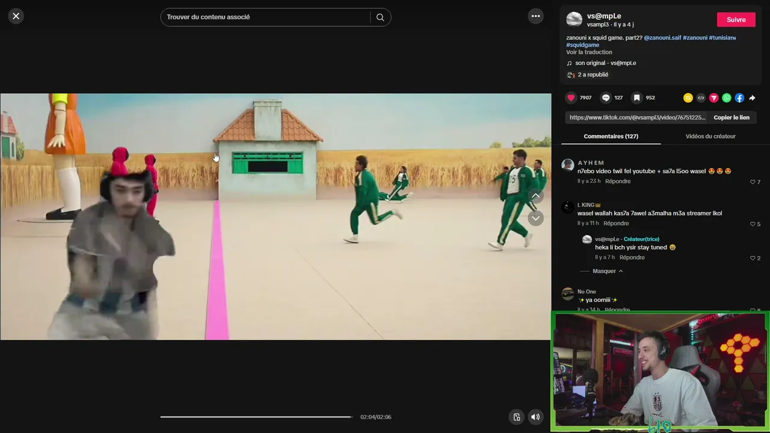Open No One's profile avatar
Image resolution: width=770 pixels, height=433 pixels.
point(567,294)
